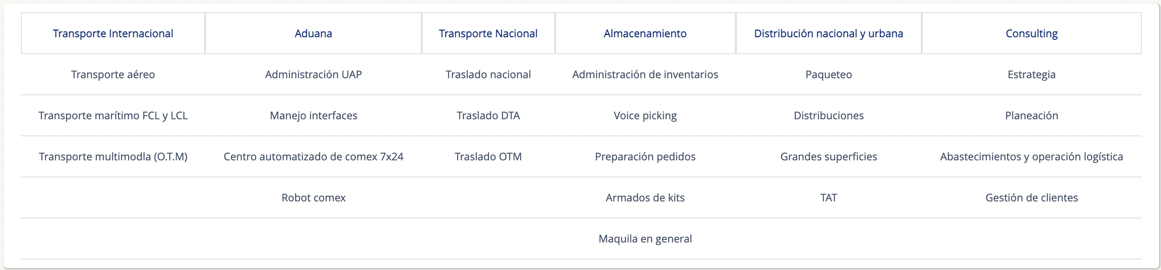This screenshot has height=270, width=1161.
Task: Select Centro automatizado de comex 7x24
Action: tap(313, 156)
